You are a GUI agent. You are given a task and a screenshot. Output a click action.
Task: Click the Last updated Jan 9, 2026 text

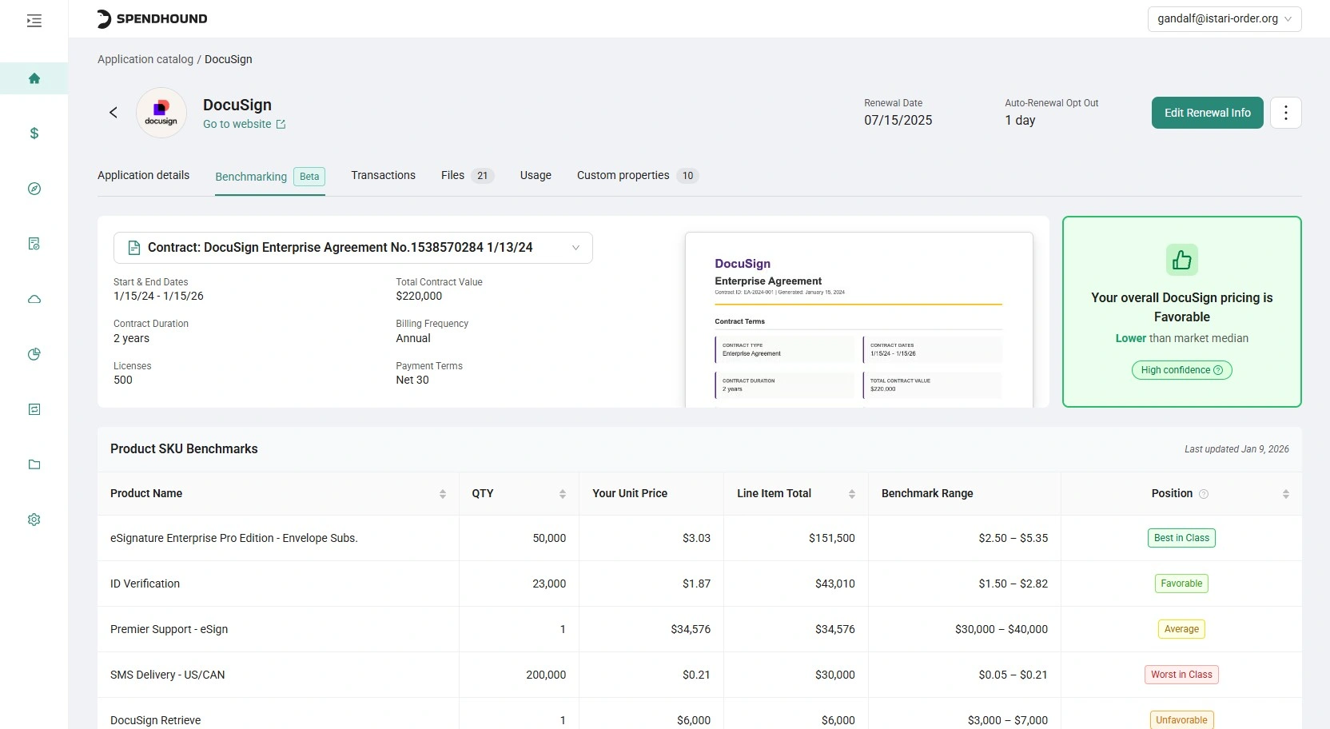point(1236,449)
